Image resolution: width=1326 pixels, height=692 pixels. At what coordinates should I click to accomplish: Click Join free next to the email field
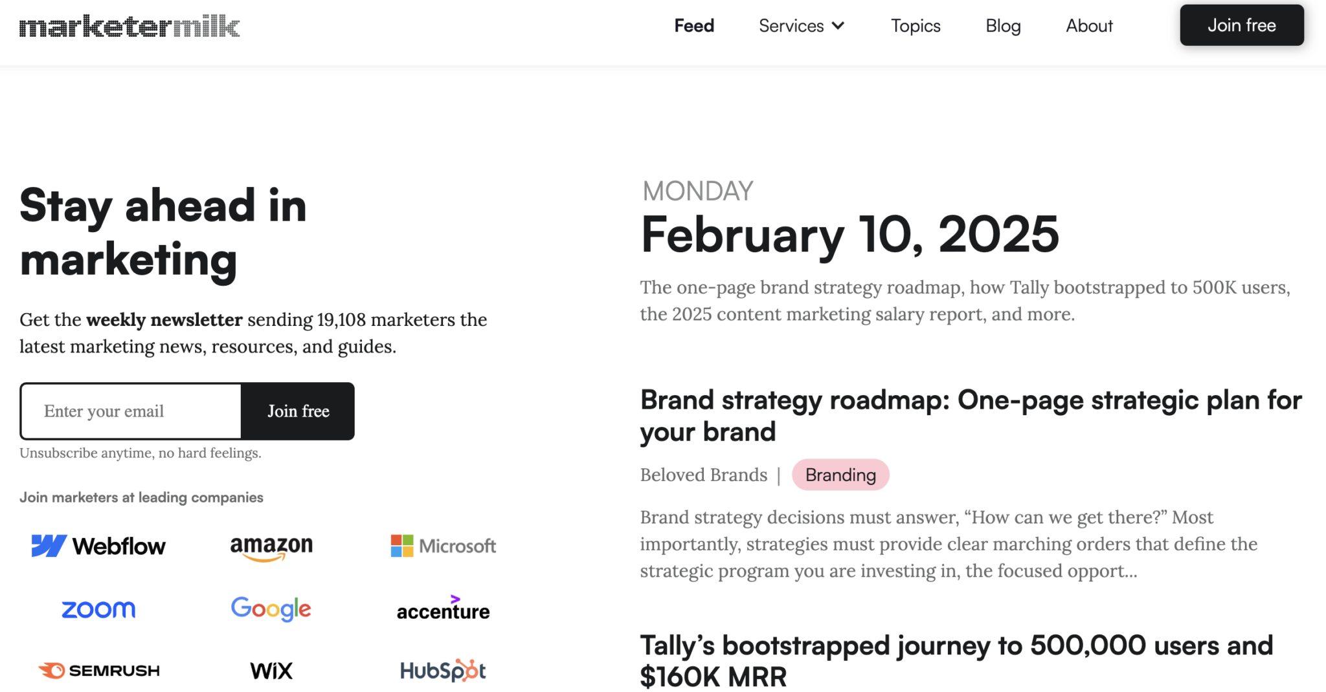pyautogui.click(x=298, y=411)
